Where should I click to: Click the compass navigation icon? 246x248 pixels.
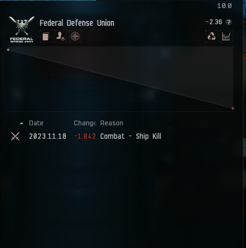tap(75, 37)
